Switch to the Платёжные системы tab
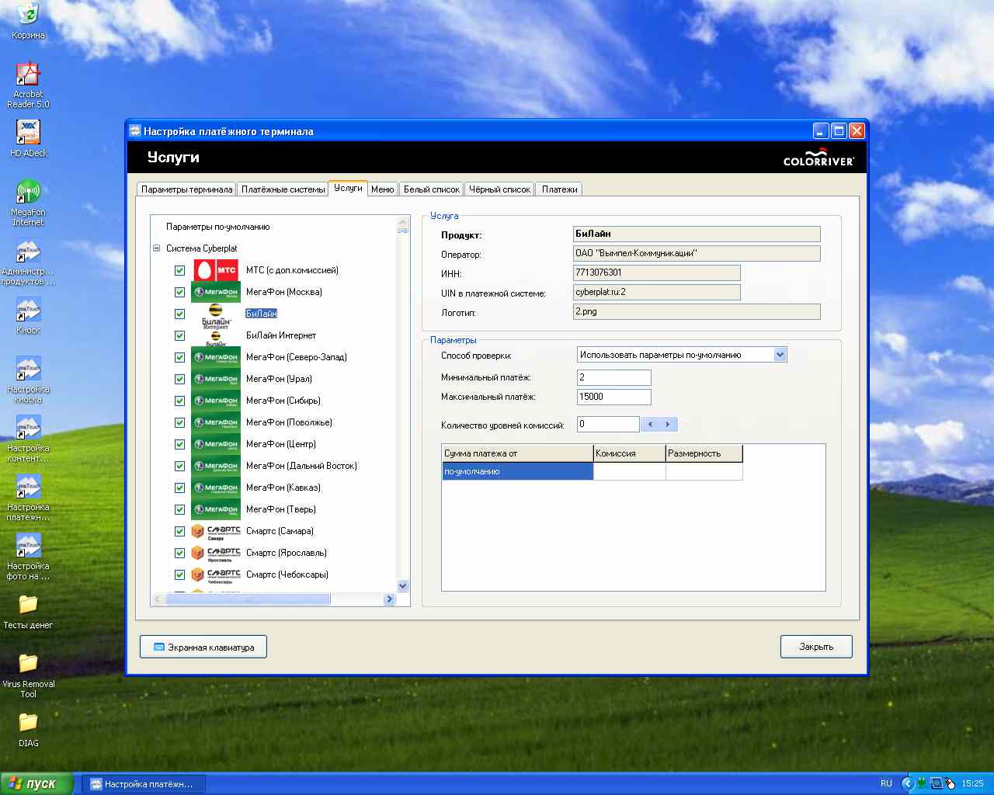The image size is (994, 795). point(283,189)
